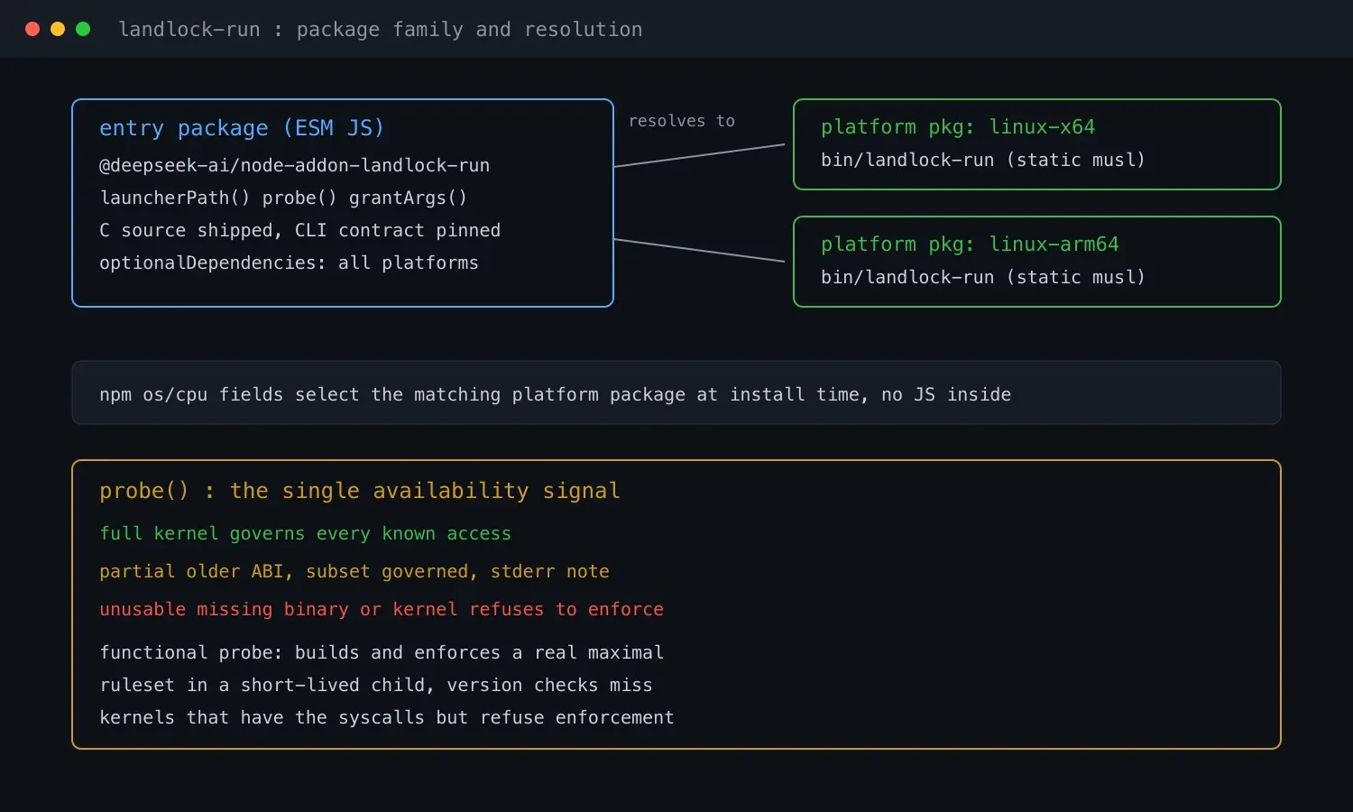Minimize the window using the yellow button
1353x812 pixels.
[58, 29]
